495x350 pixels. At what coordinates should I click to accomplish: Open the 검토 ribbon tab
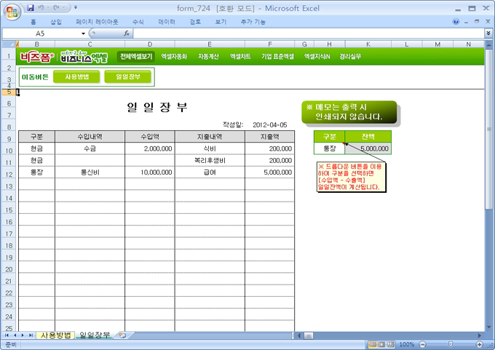pyautogui.click(x=195, y=22)
